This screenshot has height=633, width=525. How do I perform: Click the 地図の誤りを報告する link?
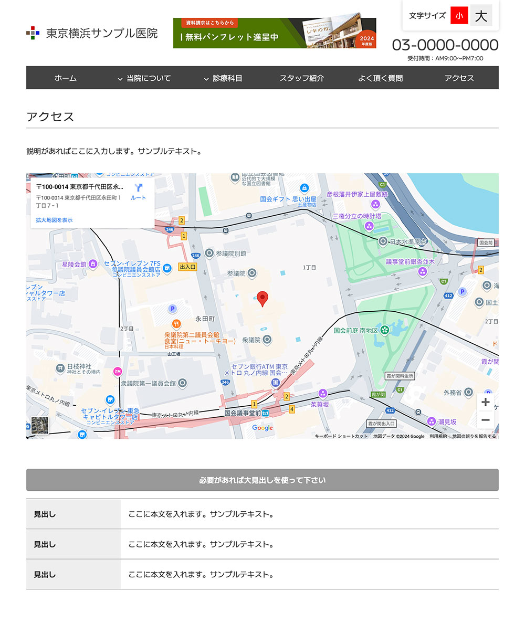tap(474, 436)
